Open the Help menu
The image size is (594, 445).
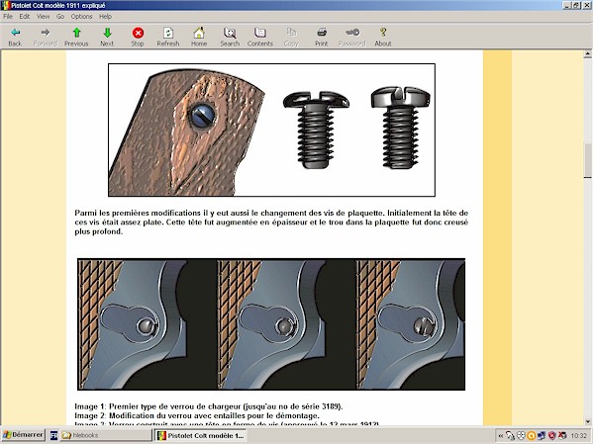[x=105, y=16]
